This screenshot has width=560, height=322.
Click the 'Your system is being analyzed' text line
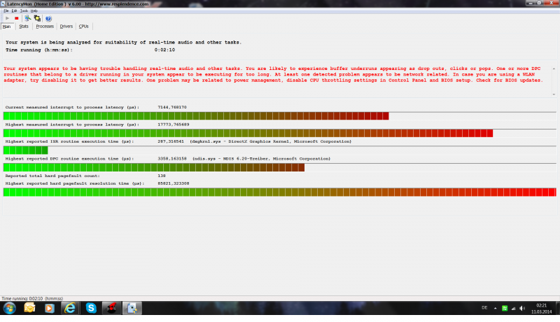coord(124,42)
